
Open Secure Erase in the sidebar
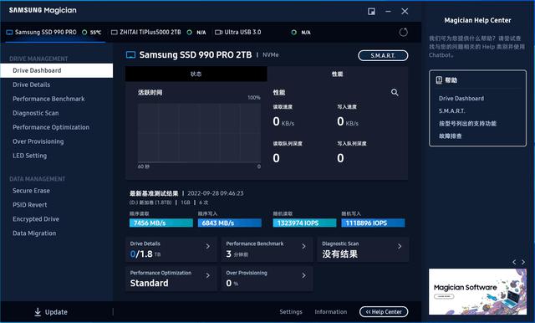[31, 191]
